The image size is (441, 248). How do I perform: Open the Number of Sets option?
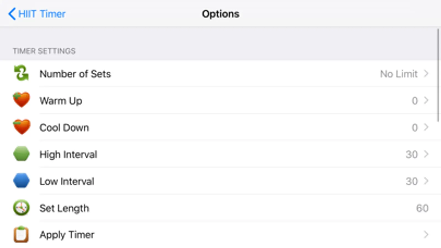coord(75,74)
